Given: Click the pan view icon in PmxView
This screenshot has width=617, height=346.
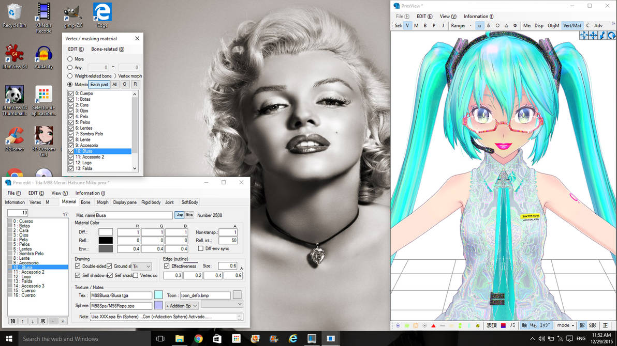Looking at the screenshot, I should [584, 36].
